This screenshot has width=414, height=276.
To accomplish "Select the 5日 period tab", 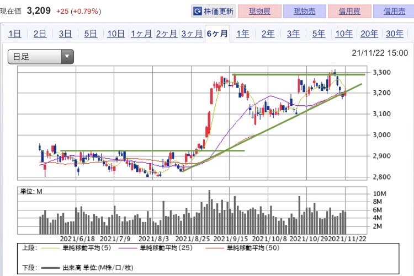I will 90,34.
